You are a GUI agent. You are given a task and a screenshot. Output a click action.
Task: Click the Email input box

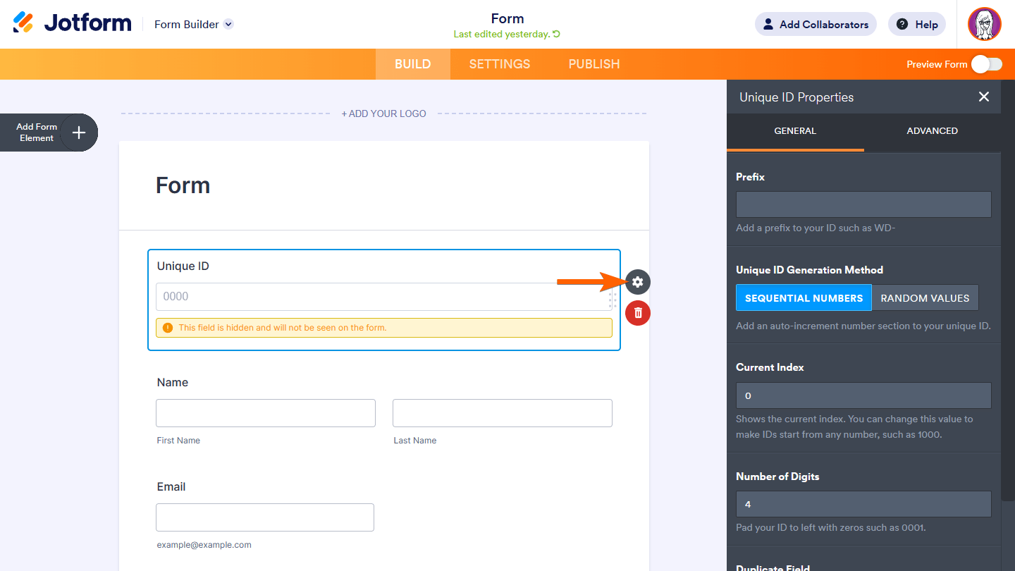tap(265, 517)
